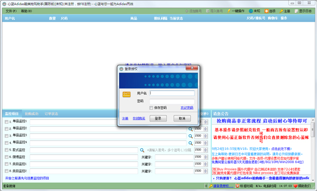Click magnifier icon beside 款式监控 field

[142, 150]
